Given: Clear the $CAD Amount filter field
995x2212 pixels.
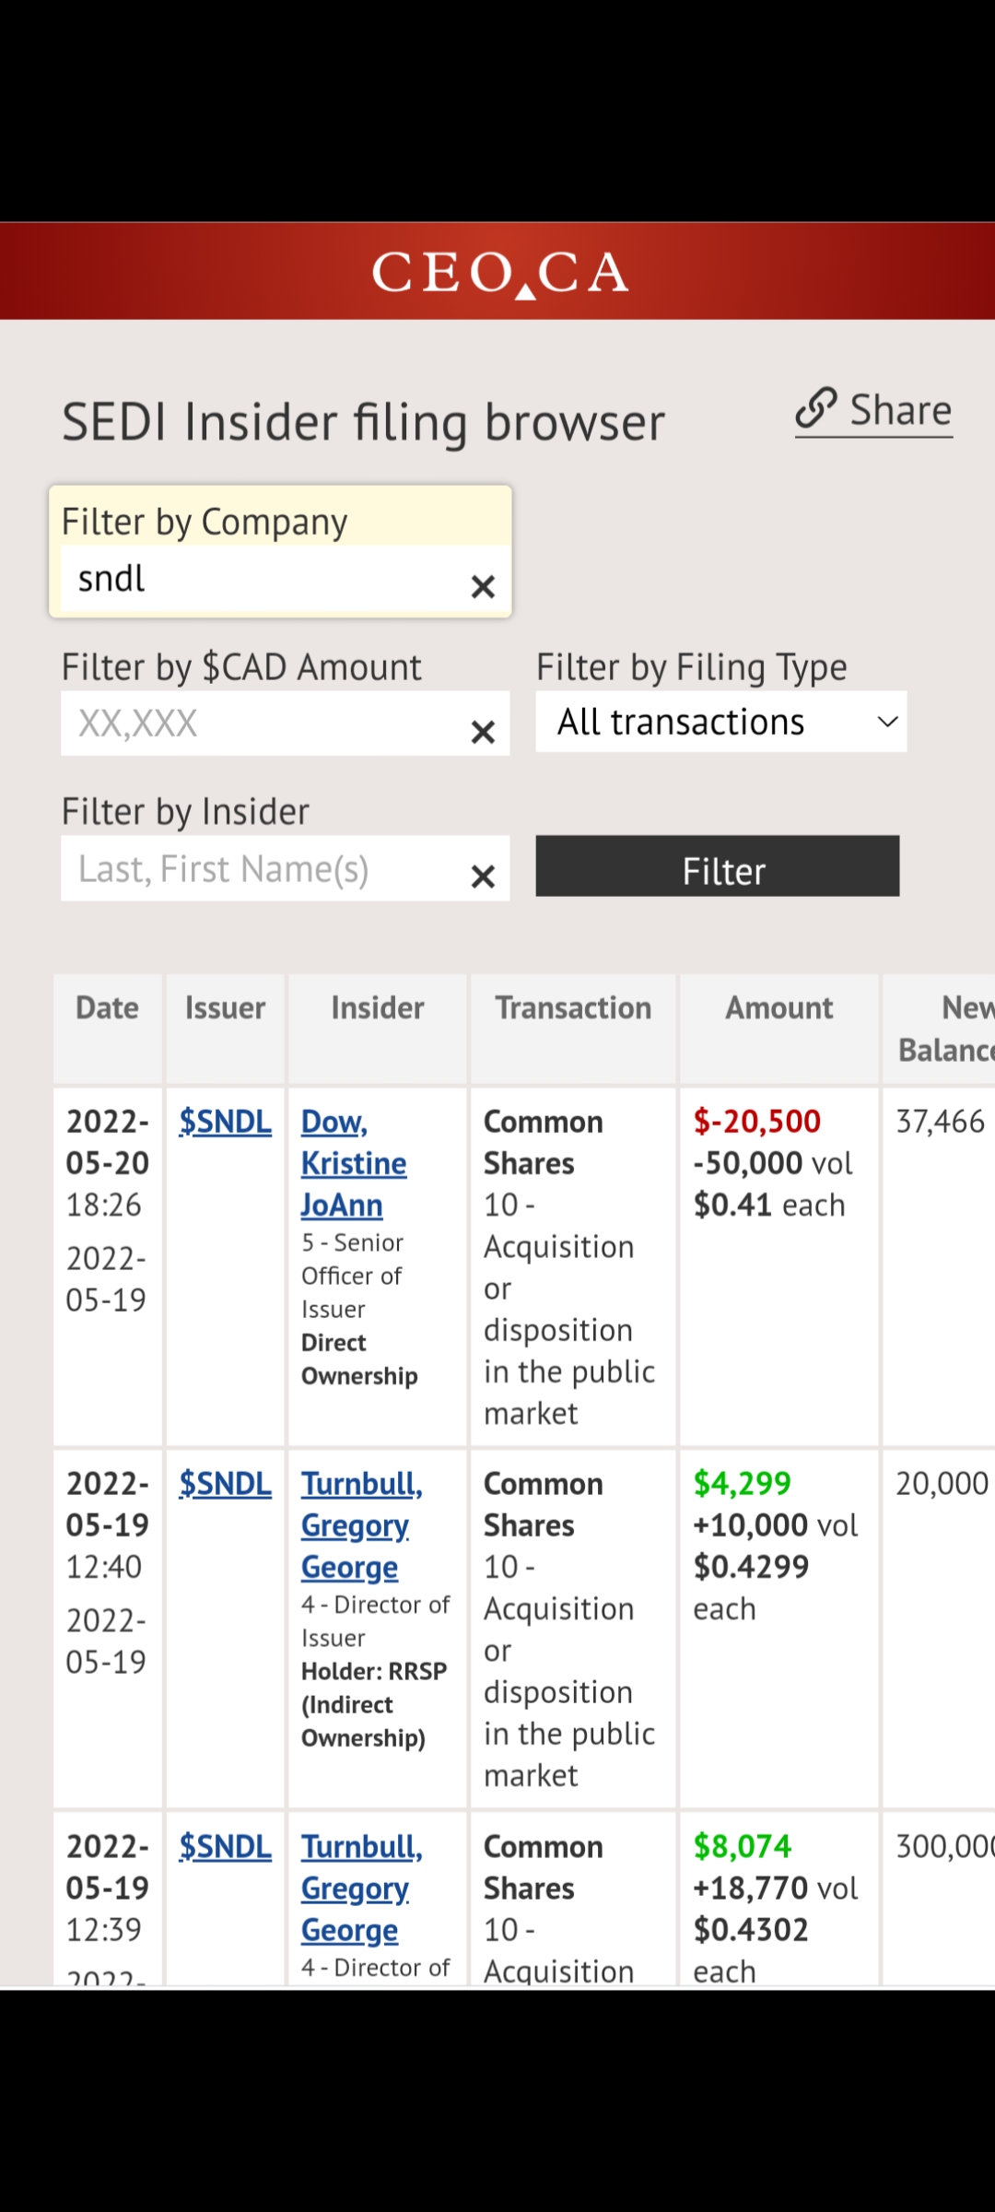Looking at the screenshot, I should pos(483,732).
